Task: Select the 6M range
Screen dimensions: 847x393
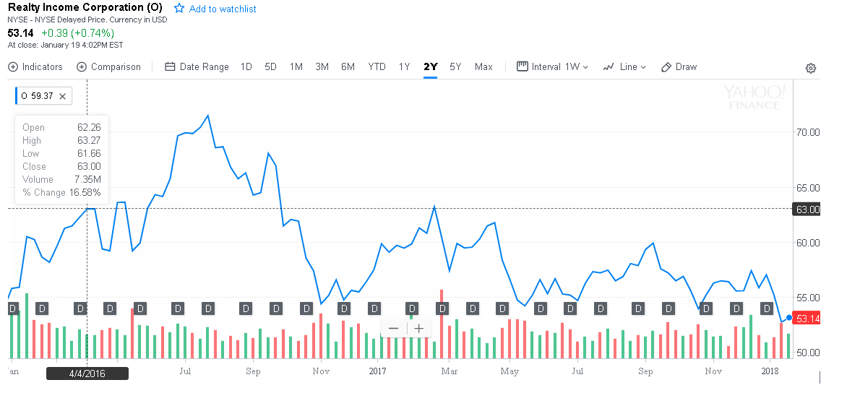Action: [x=348, y=67]
